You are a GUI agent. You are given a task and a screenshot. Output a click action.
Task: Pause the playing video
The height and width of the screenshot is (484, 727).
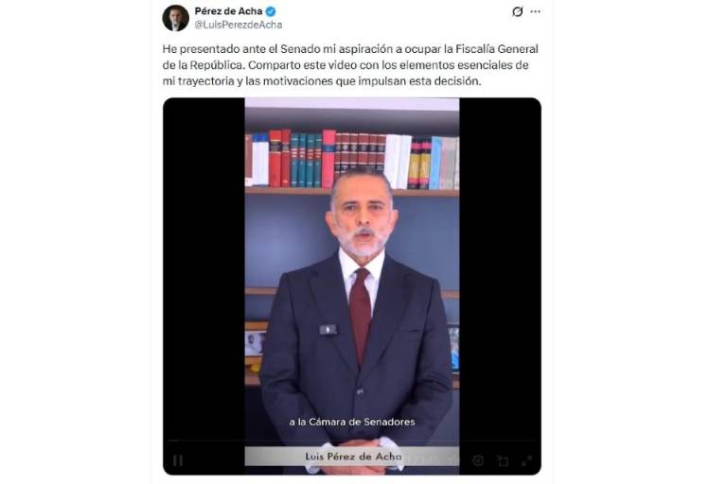[x=178, y=460]
